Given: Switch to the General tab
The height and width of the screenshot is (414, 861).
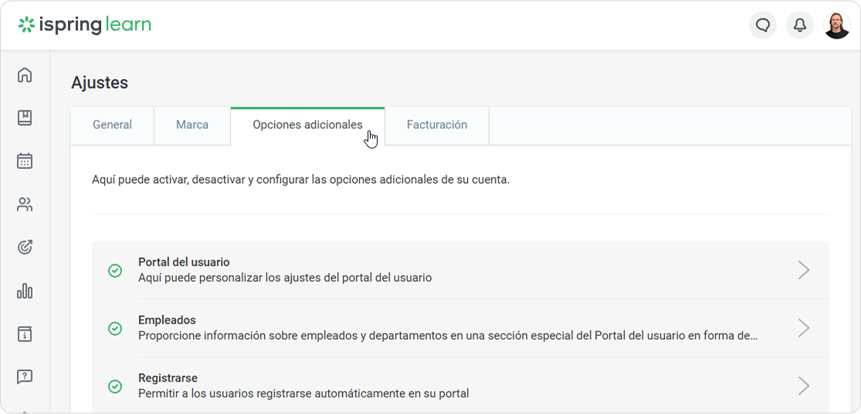Looking at the screenshot, I should tap(113, 125).
